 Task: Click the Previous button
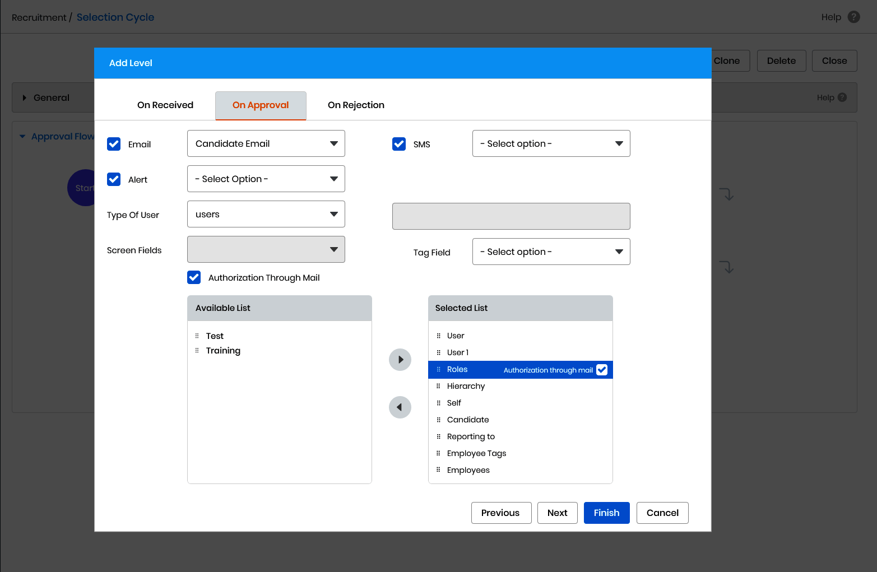(501, 513)
